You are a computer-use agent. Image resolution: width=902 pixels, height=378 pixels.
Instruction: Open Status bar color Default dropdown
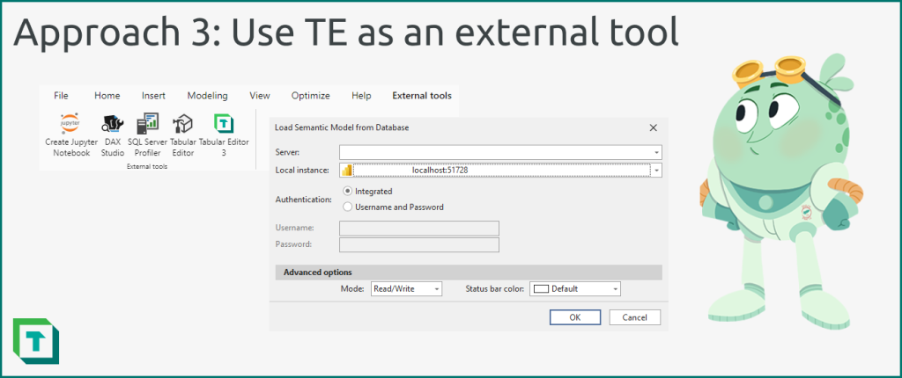575,289
